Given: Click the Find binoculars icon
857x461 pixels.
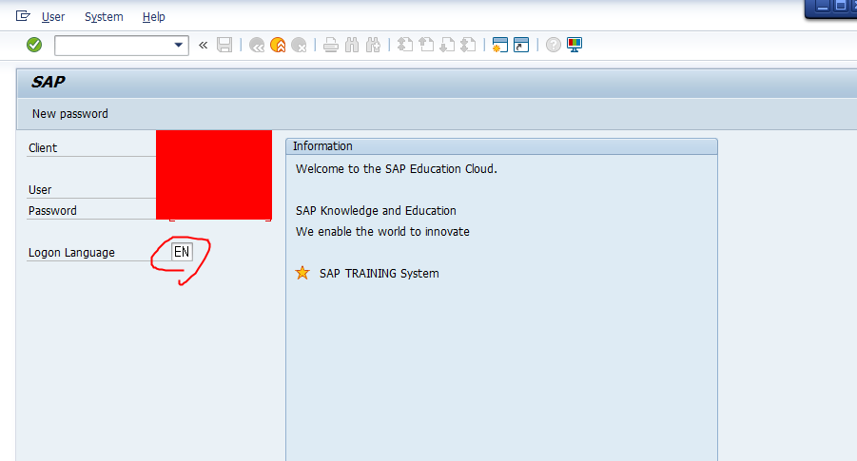Looking at the screenshot, I should tap(352, 45).
